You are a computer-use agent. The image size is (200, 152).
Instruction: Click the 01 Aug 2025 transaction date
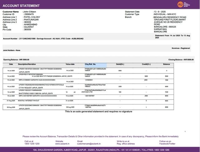click(x=11, y=101)
